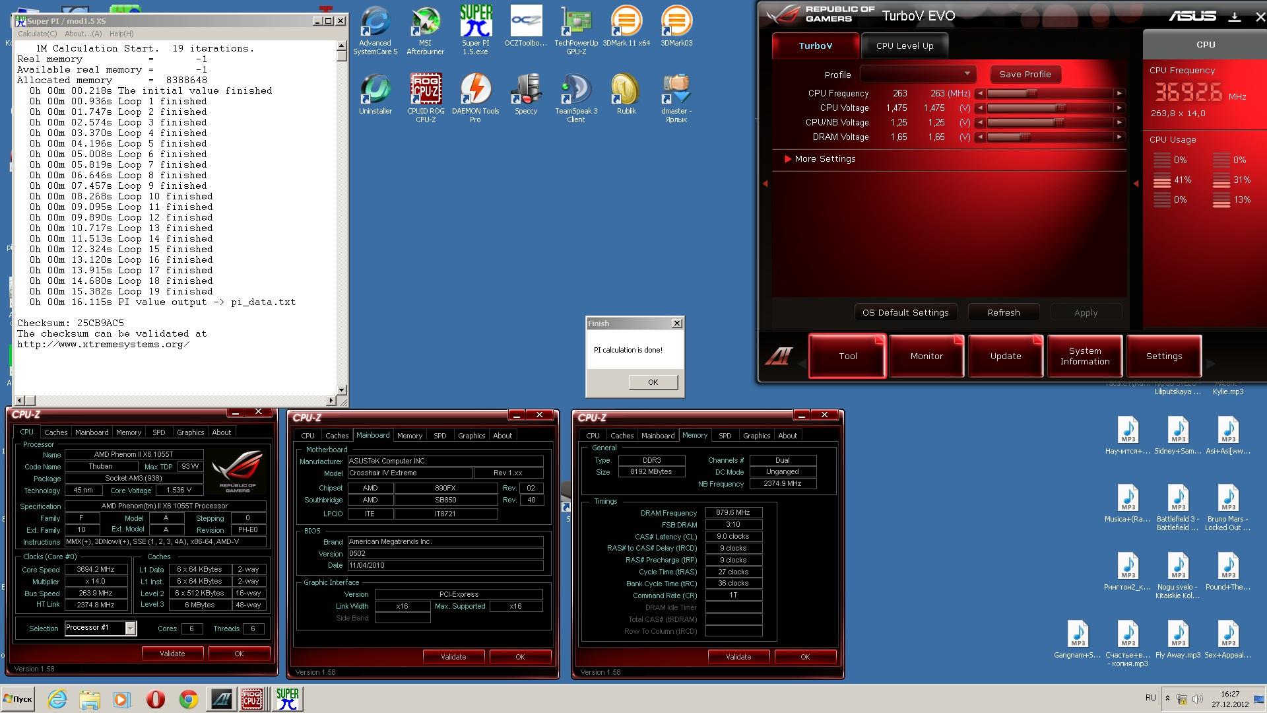Viewport: 1267px width, 713px height.
Task: Open TeamSpeak 3 Client desktop icon
Action: (x=576, y=98)
